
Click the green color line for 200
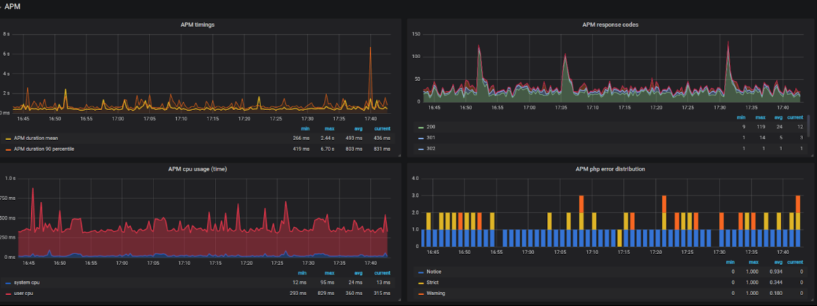(421, 127)
